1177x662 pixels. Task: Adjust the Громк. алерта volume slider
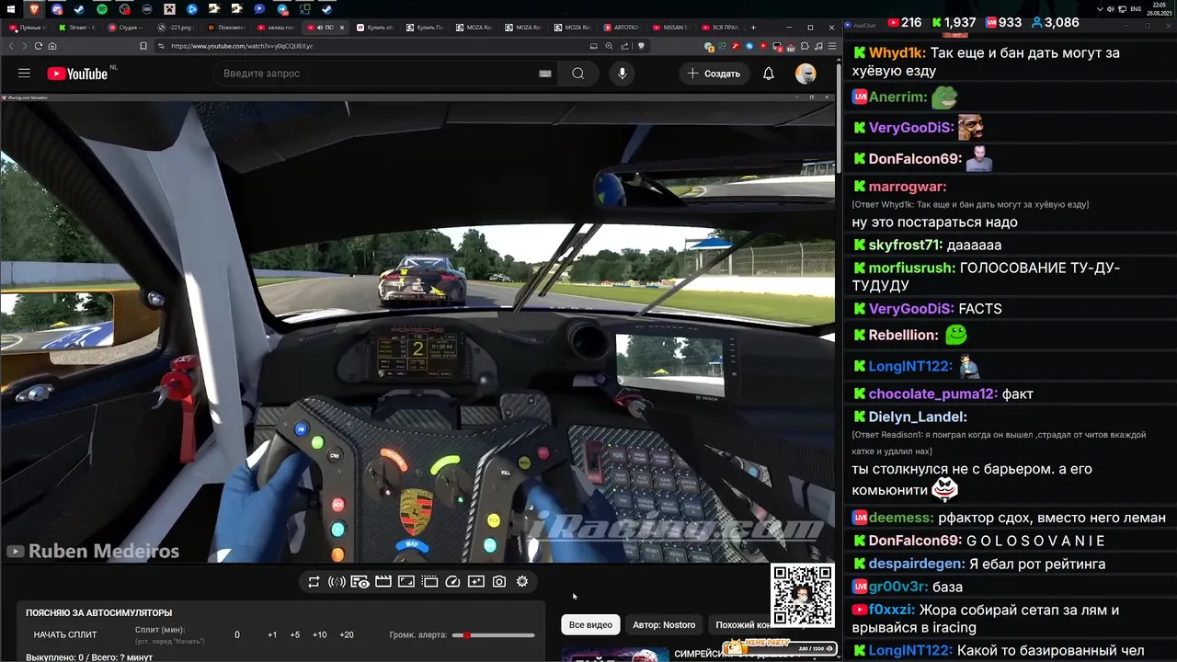[493, 635]
